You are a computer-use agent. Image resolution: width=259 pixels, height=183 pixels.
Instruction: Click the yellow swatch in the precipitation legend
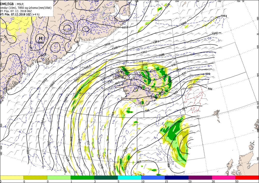(12, 177)
